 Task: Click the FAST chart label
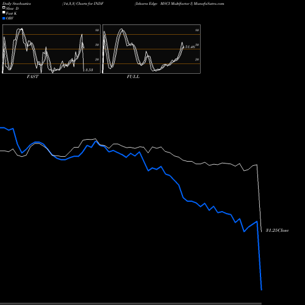[x=32, y=76]
